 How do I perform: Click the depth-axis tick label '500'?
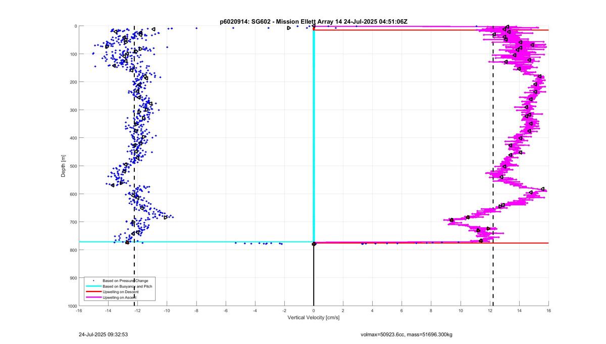73,166
